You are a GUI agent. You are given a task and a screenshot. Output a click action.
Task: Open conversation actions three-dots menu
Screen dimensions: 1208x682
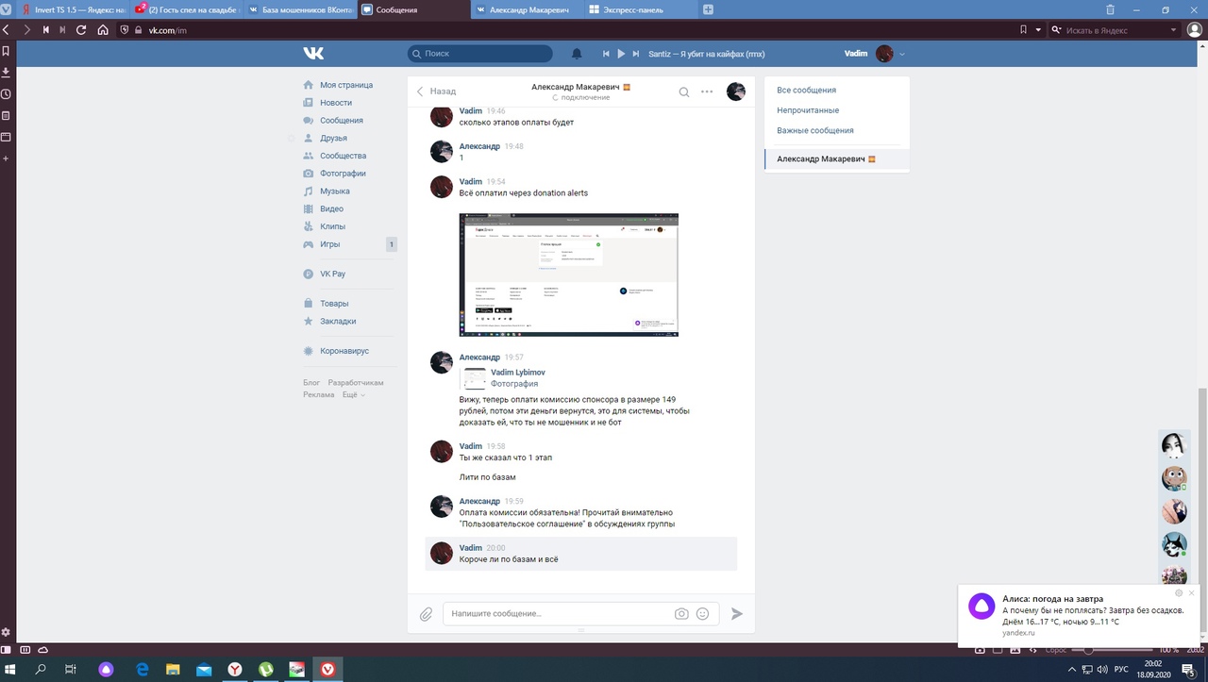(707, 91)
